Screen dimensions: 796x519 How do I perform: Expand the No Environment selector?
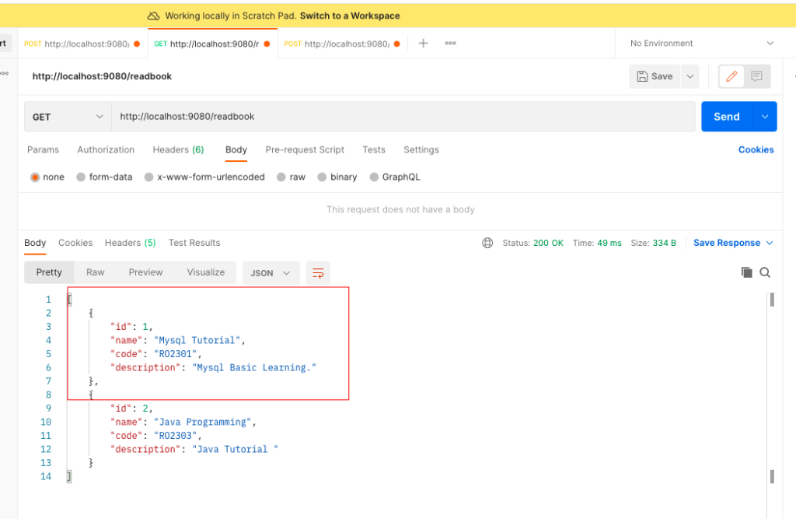point(703,44)
